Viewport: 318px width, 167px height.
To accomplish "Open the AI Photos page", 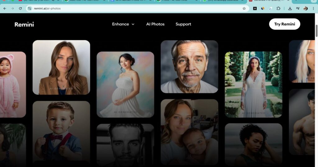I will coord(155,24).
